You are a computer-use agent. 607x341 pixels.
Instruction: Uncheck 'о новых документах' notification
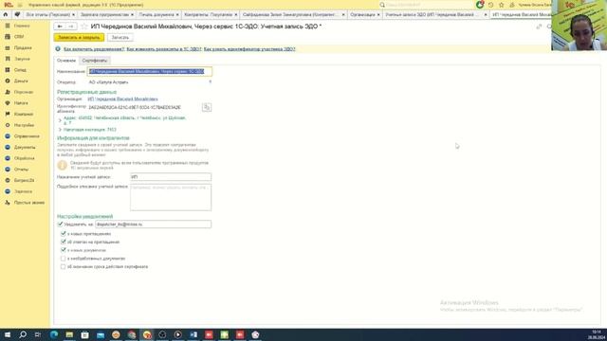point(64,250)
